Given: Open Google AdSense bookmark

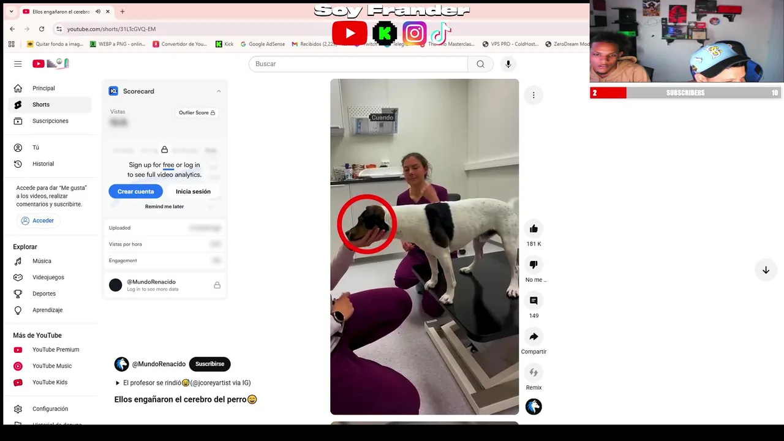Looking at the screenshot, I should click(x=262, y=44).
